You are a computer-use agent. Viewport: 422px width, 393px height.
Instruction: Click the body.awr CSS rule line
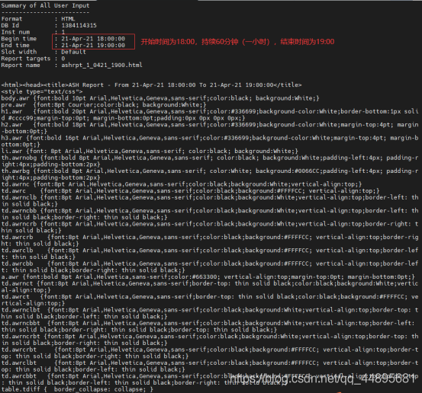coord(160,98)
